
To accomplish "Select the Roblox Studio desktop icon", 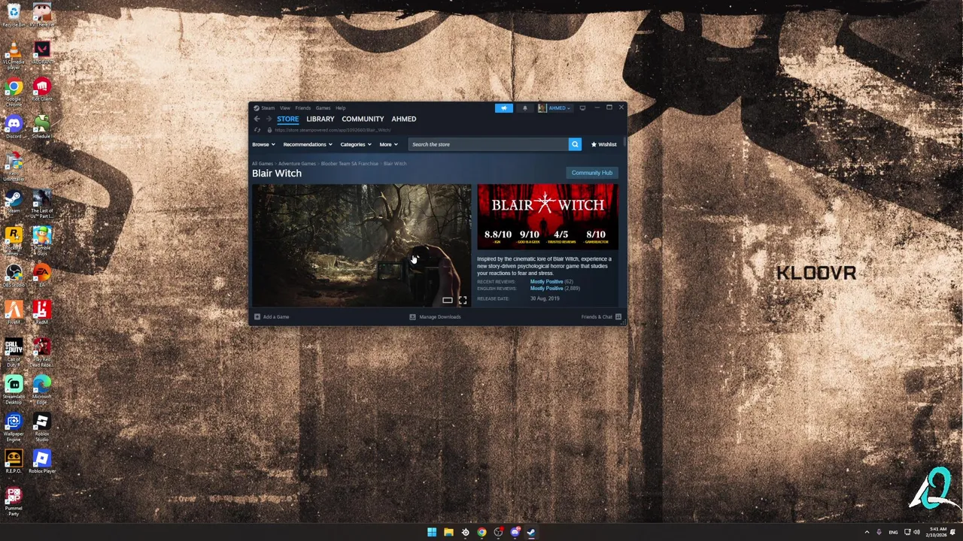I will tap(42, 428).
